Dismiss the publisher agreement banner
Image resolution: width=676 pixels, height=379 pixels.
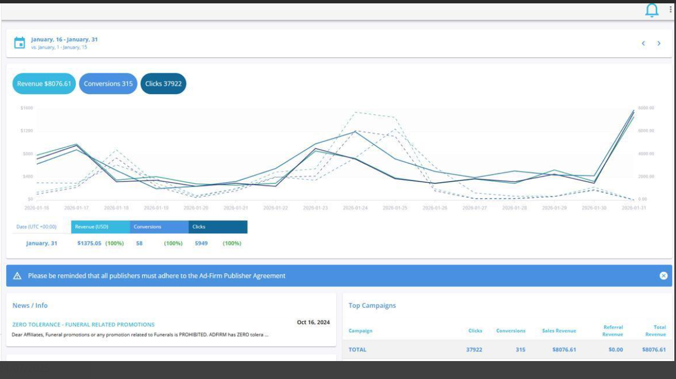point(664,275)
